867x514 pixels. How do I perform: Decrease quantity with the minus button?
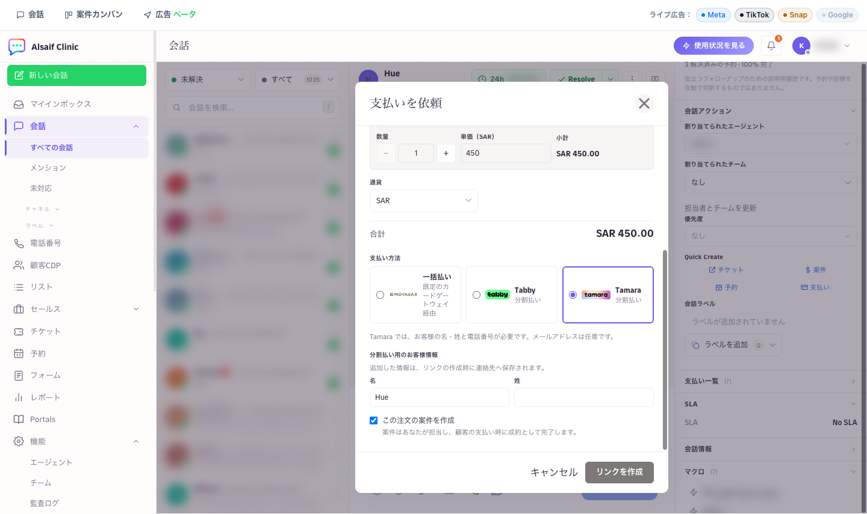tap(386, 153)
